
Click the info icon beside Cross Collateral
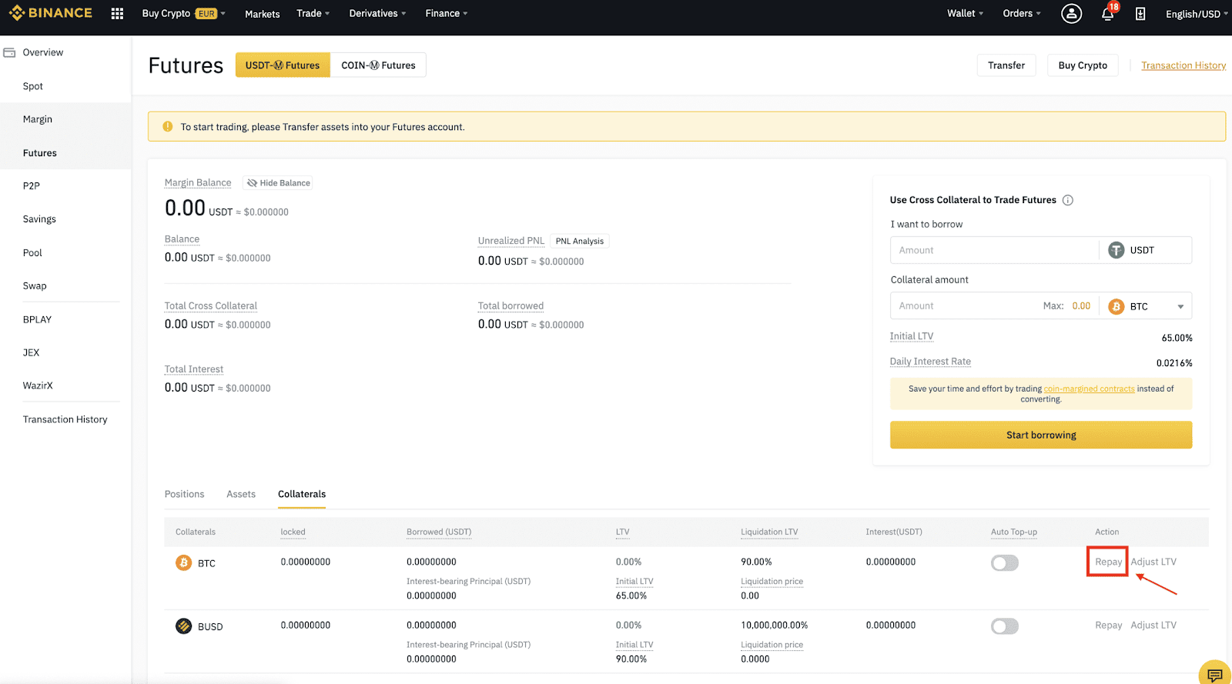coord(1068,200)
